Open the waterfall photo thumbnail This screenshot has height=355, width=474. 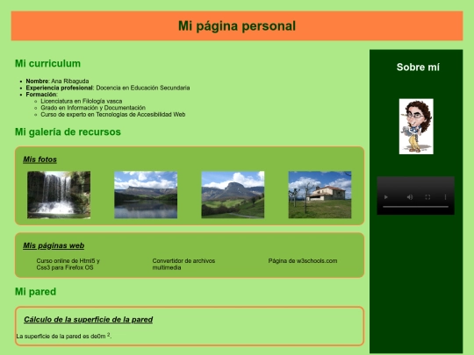point(59,195)
